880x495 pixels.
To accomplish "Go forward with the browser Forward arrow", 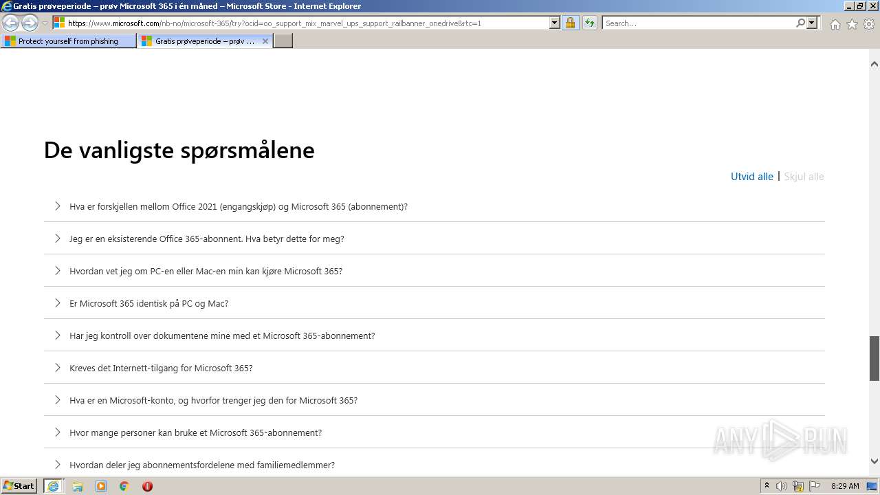I will tap(30, 23).
